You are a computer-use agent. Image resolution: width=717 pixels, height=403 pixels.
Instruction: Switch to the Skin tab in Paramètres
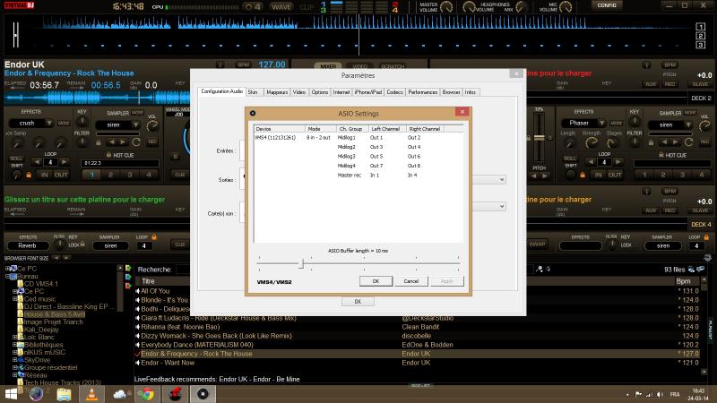pos(253,92)
